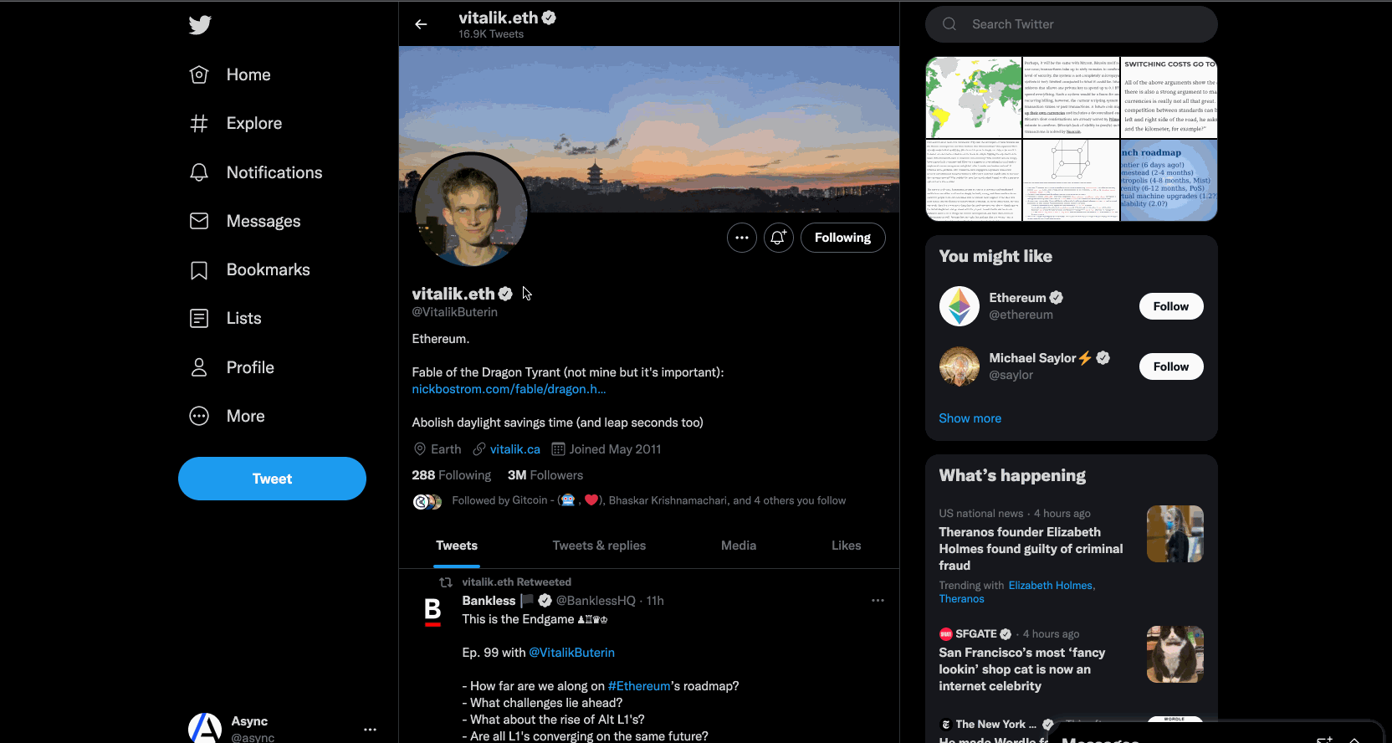View the 288 Following list
The width and height of the screenshot is (1392, 743).
452,475
